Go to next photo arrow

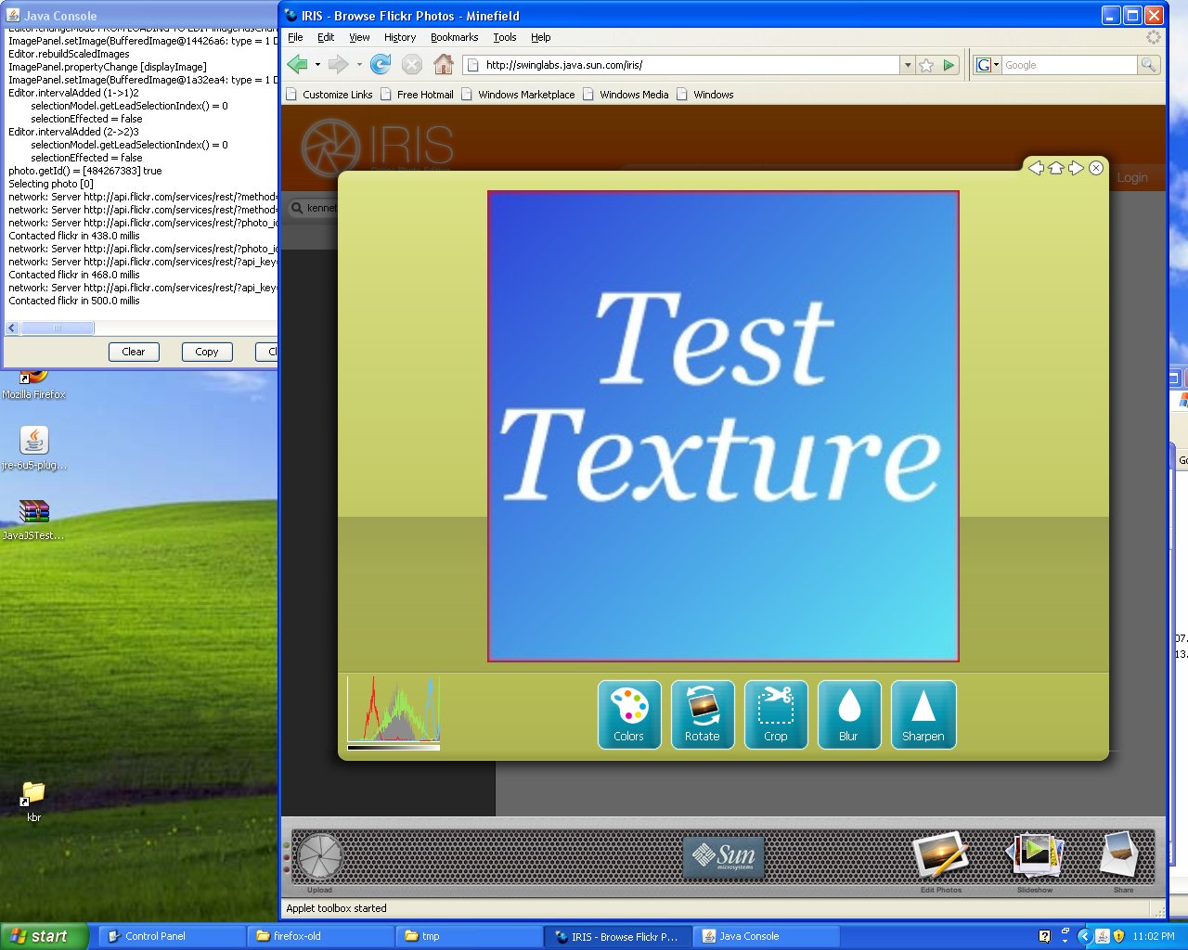click(1076, 168)
